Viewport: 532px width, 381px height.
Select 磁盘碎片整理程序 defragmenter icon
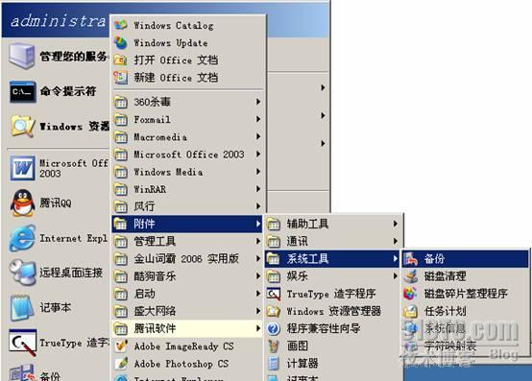(x=410, y=294)
